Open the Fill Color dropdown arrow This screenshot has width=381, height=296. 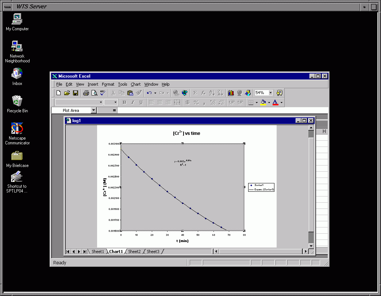pos(269,103)
